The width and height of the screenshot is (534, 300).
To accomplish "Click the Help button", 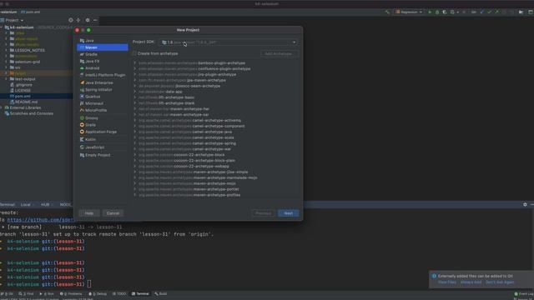I will click(x=89, y=213).
